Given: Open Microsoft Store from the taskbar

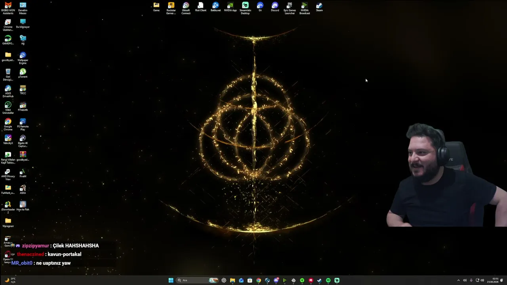Looking at the screenshot, I should 250,280.
